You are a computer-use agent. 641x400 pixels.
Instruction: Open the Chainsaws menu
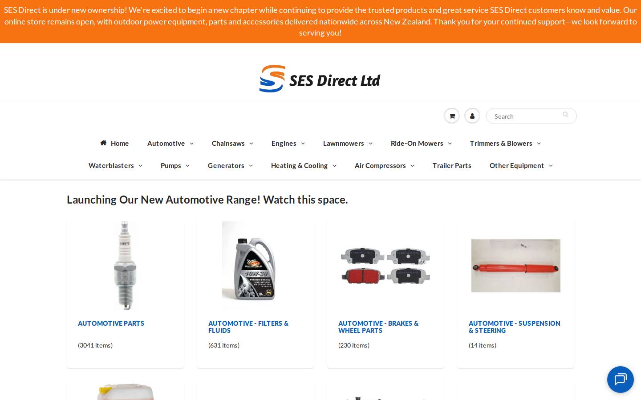(x=228, y=143)
